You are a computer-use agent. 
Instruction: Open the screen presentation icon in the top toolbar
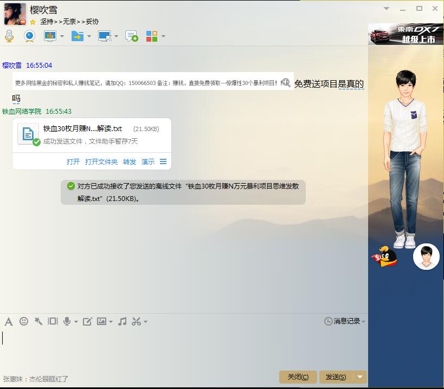tap(50, 36)
